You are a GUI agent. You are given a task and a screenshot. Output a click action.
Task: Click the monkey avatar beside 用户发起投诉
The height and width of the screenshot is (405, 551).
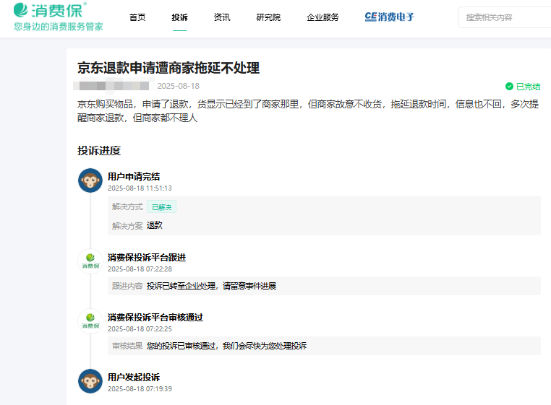[x=90, y=380]
